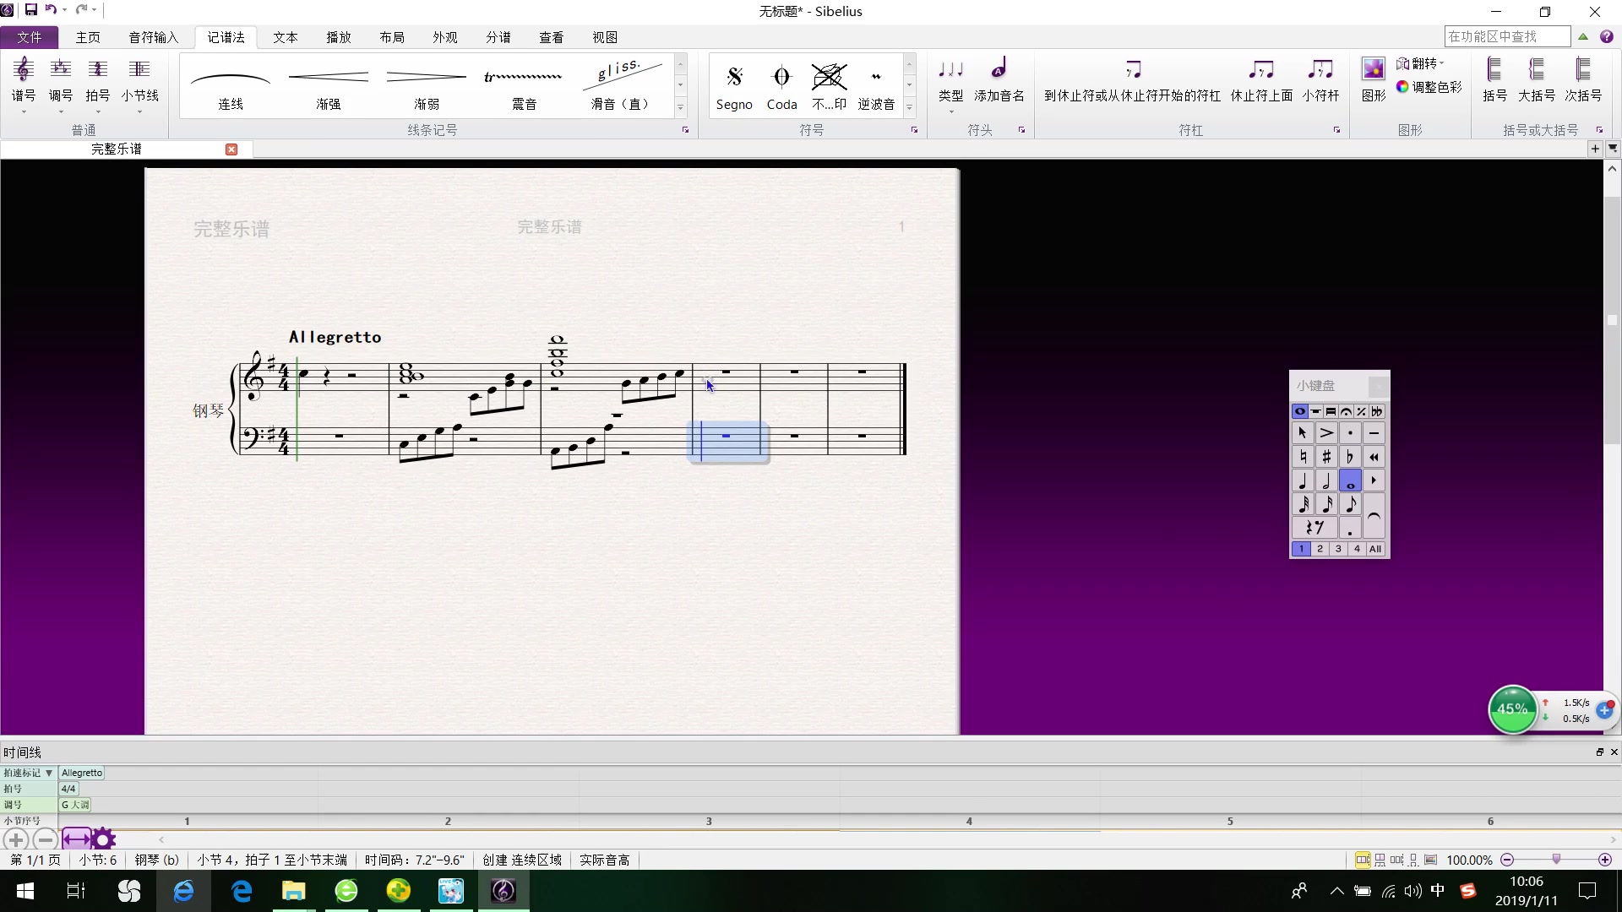1622x912 pixels.
Task: Click the sharp accidental on keypad
Action: tap(1326, 457)
